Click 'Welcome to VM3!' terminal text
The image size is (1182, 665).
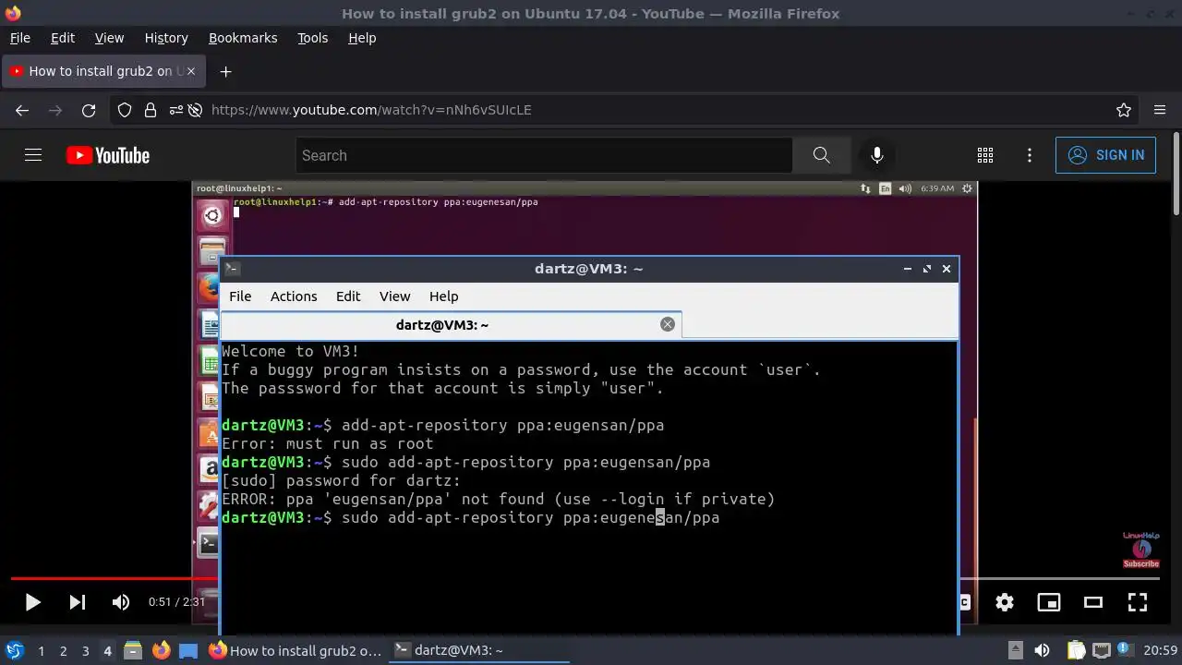pyautogui.click(x=291, y=351)
